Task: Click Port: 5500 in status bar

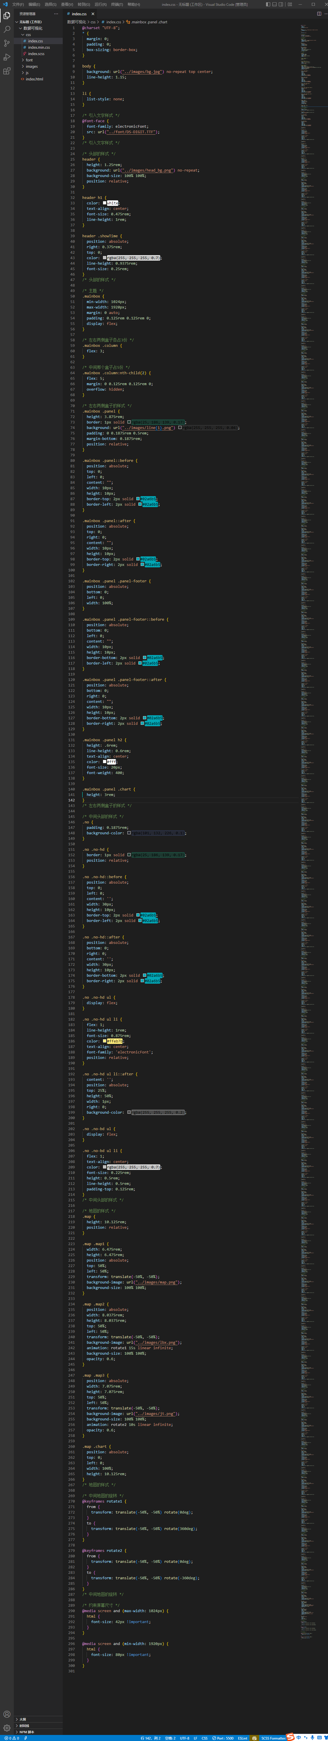Action: [x=223, y=1738]
